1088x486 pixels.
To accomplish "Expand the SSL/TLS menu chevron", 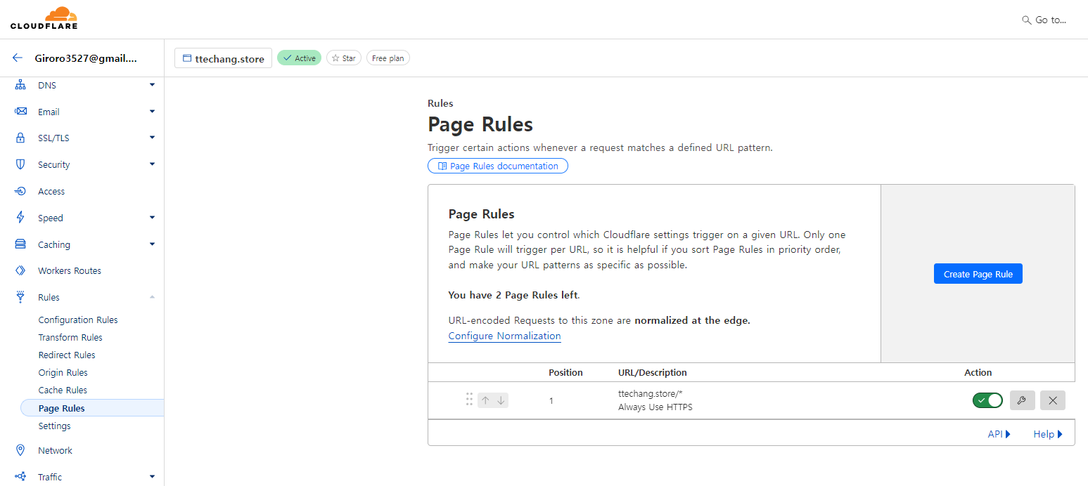I will pos(152,138).
